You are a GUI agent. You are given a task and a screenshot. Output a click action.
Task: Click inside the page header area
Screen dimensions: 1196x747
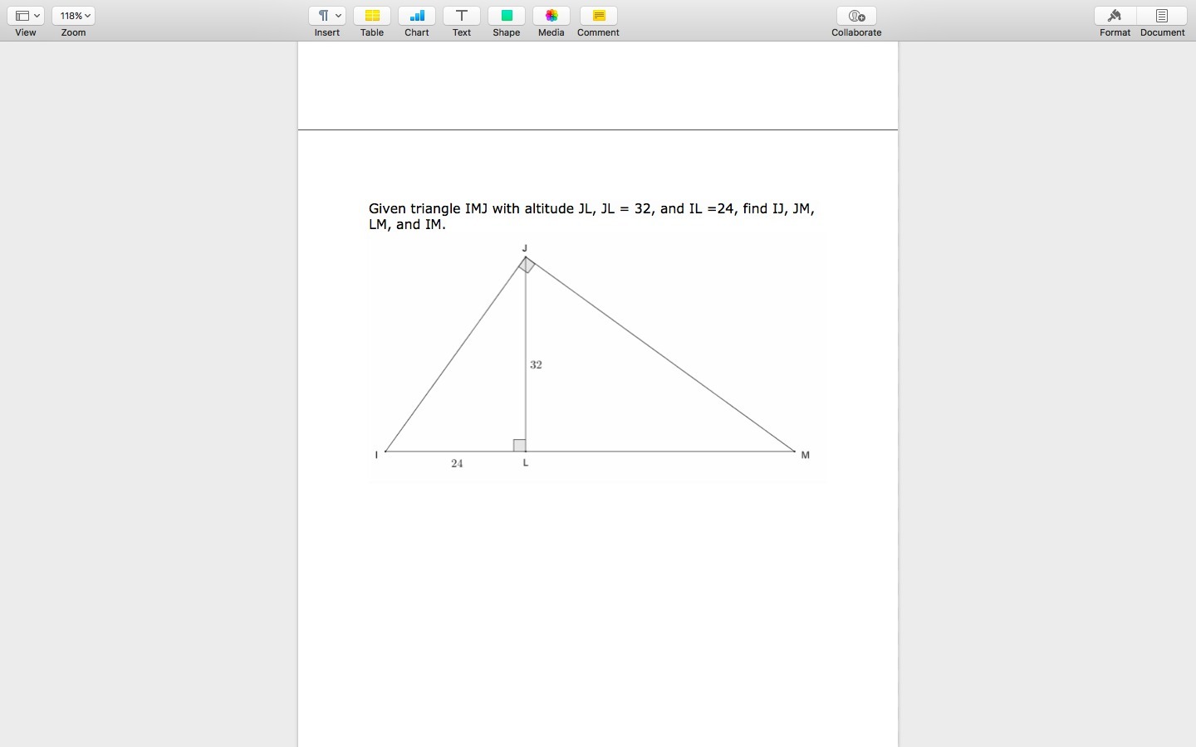(598, 87)
